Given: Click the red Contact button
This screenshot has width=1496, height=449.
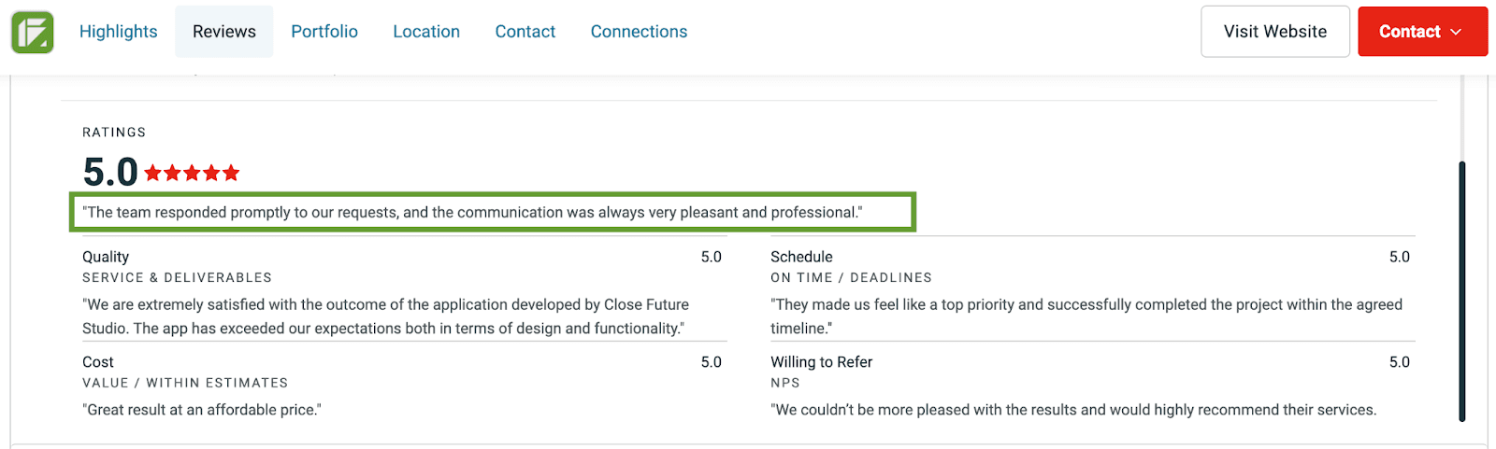Looking at the screenshot, I should [x=1409, y=32].
